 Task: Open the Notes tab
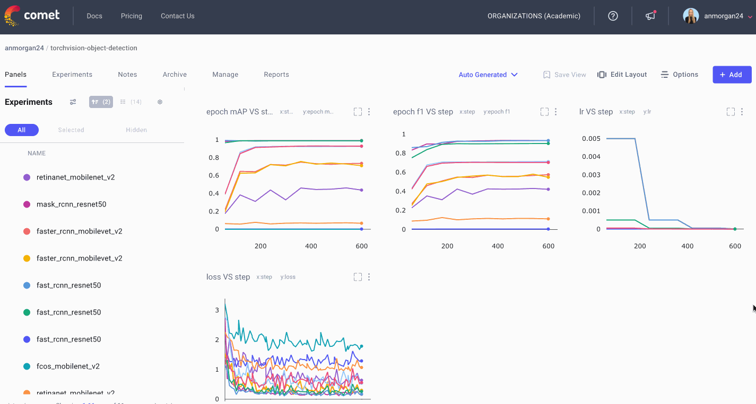tap(127, 75)
